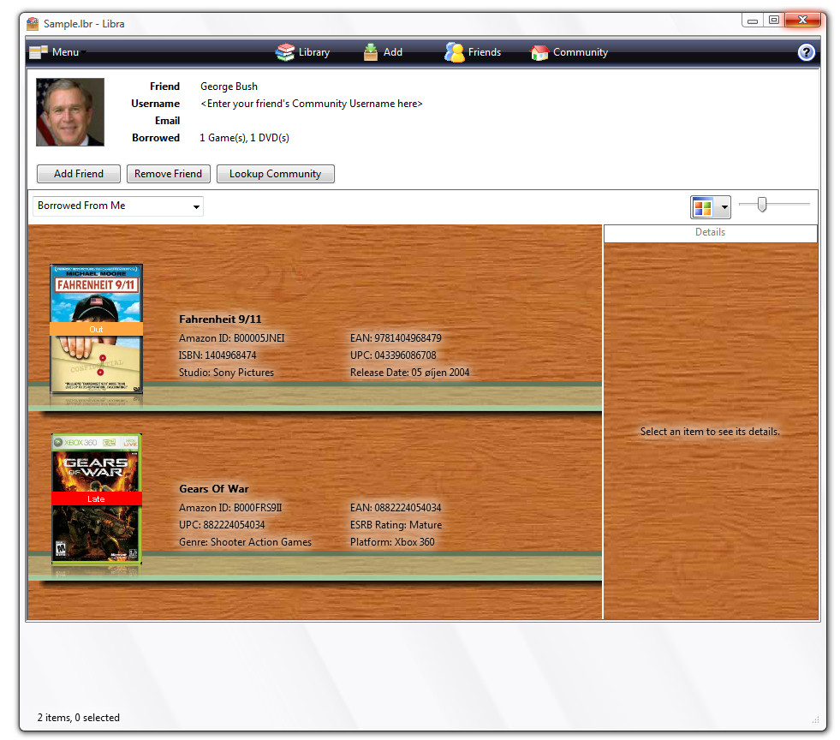Viewport: 840px width, 740px height.
Task: Select the Gears Of War cover thumbnail
Action: pos(97,498)
